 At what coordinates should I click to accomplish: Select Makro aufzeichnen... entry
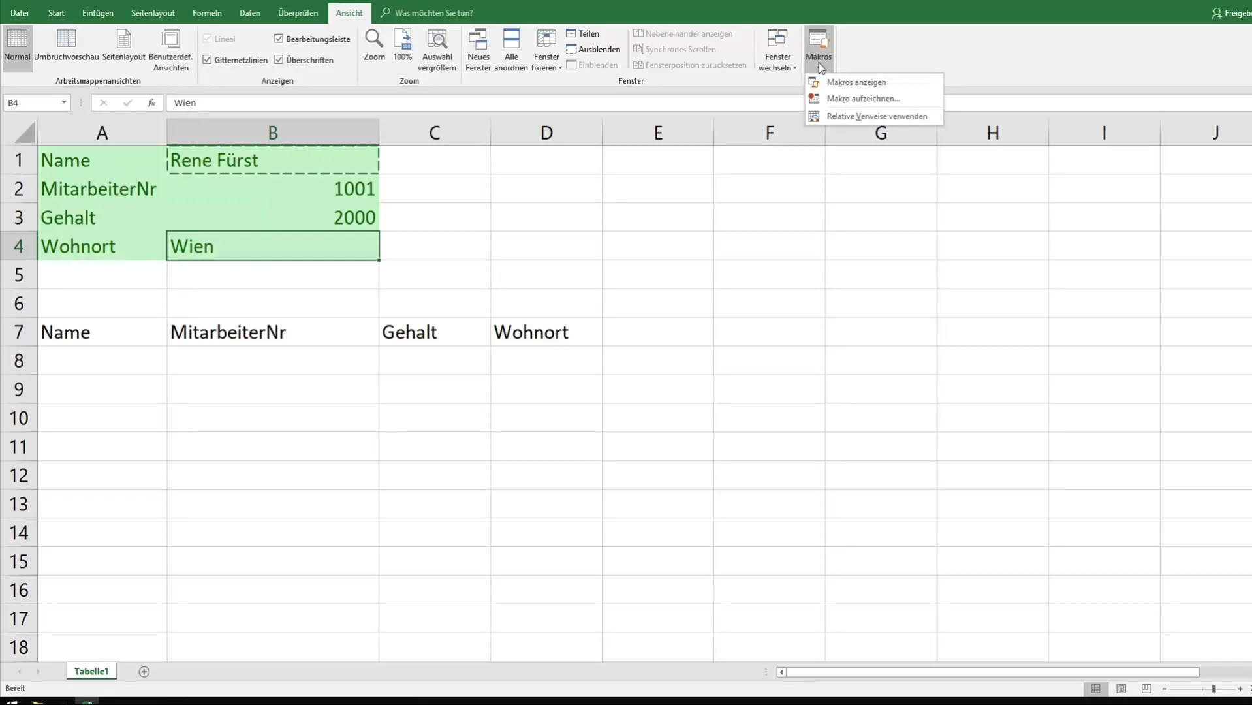(x=874, y=99)
